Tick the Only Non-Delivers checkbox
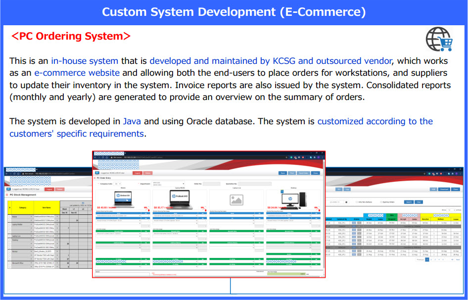 click(357, 202)
